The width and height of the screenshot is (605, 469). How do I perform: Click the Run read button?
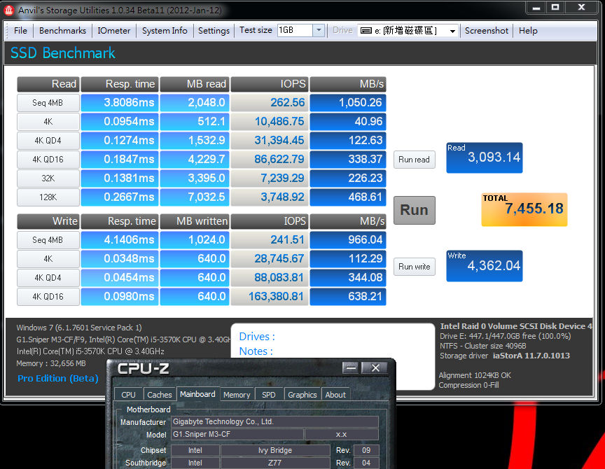pos(414,160)
